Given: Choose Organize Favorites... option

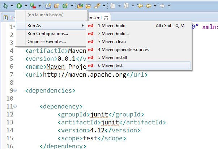Looking at the screenshot, I should click(x=47, y=42).
